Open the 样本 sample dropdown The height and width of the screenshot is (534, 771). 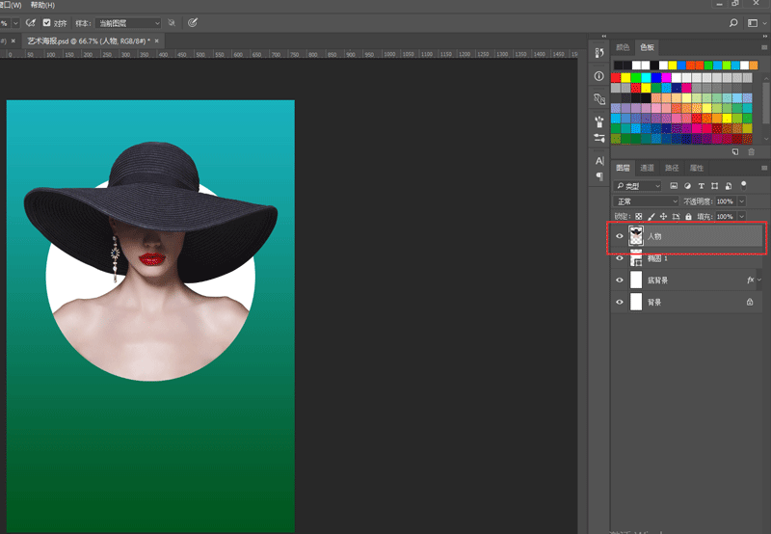point(128,23)
